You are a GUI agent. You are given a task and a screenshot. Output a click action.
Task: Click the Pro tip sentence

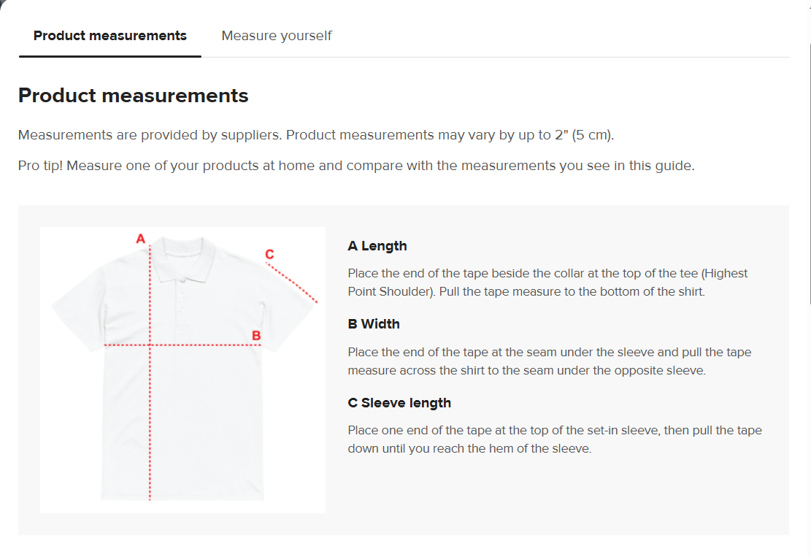tap(356, 166)
